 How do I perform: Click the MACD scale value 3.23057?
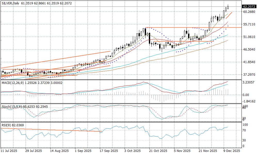click(249, 83)
